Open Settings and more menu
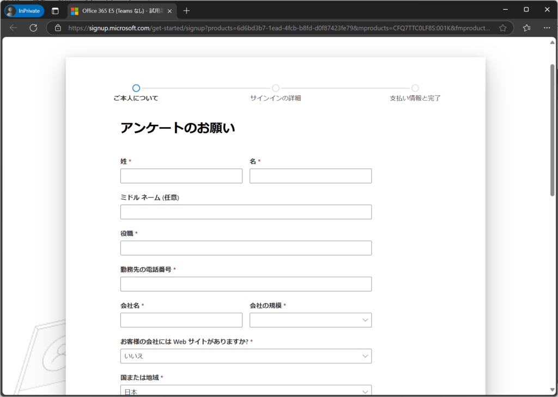This screenshot has width=558, height=397. [x=547, y=28]
